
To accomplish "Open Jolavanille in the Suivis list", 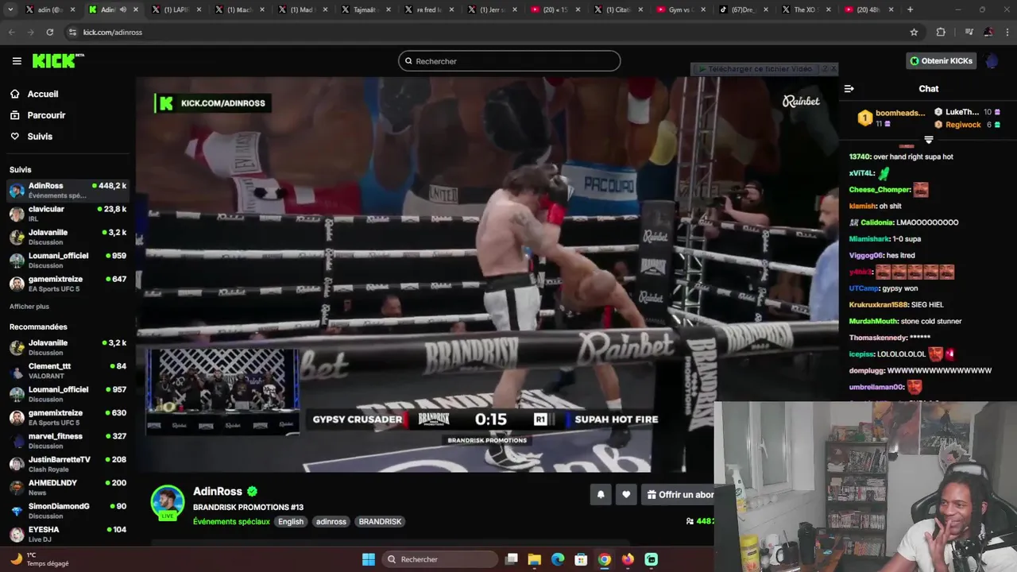I will coord(68,237).
